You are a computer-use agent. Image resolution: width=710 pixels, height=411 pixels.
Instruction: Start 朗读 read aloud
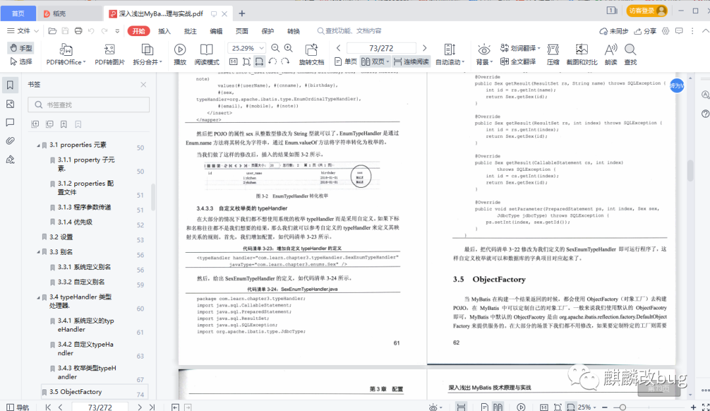[611, 54]
